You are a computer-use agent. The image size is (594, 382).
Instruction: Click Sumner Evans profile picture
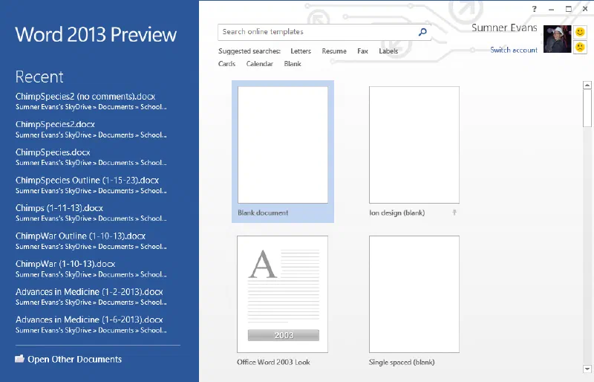pos(558,39)
